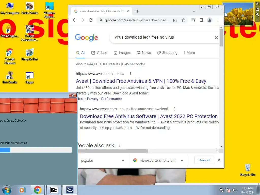
Task: Open Windows Media Player taskbar icon
Action: pos(22,190)
